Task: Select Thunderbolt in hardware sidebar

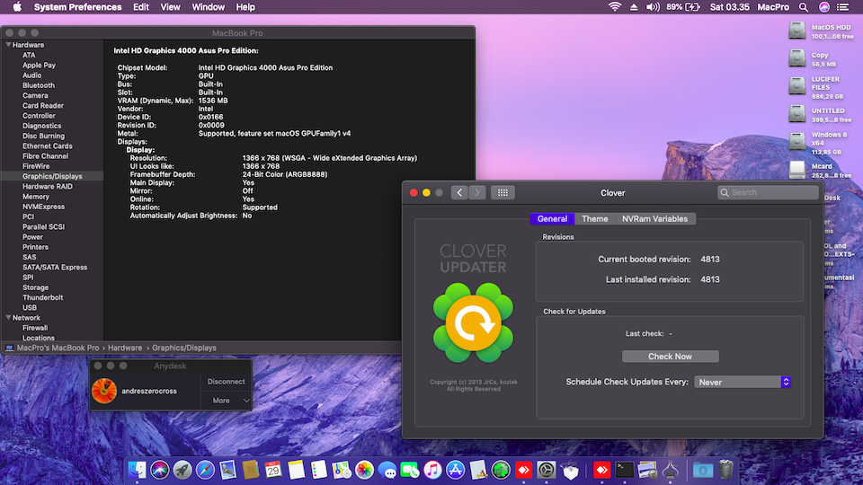Action: pos(43,297)
